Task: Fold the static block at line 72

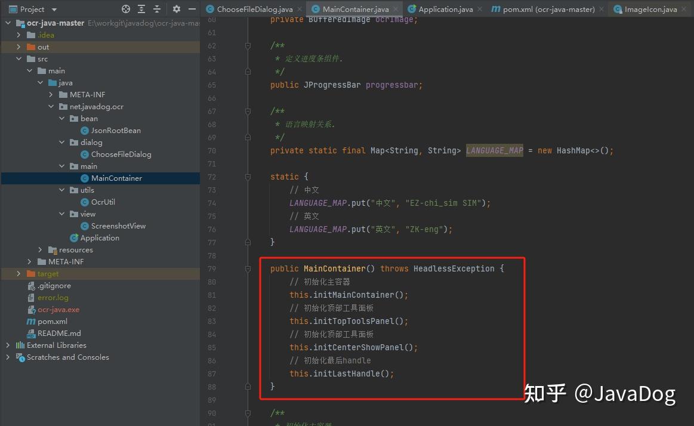Action: point(248,177)
